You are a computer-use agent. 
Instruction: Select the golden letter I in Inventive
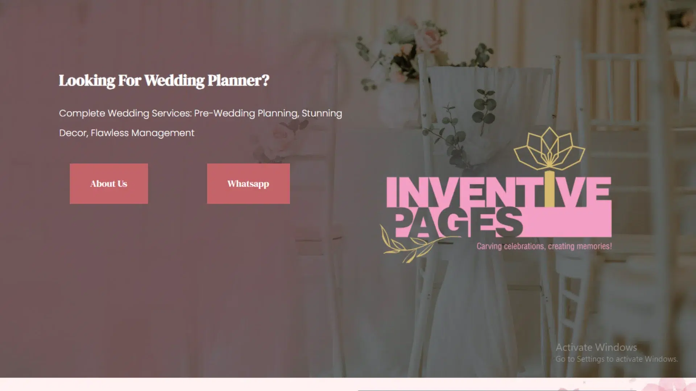click(550, 189)
